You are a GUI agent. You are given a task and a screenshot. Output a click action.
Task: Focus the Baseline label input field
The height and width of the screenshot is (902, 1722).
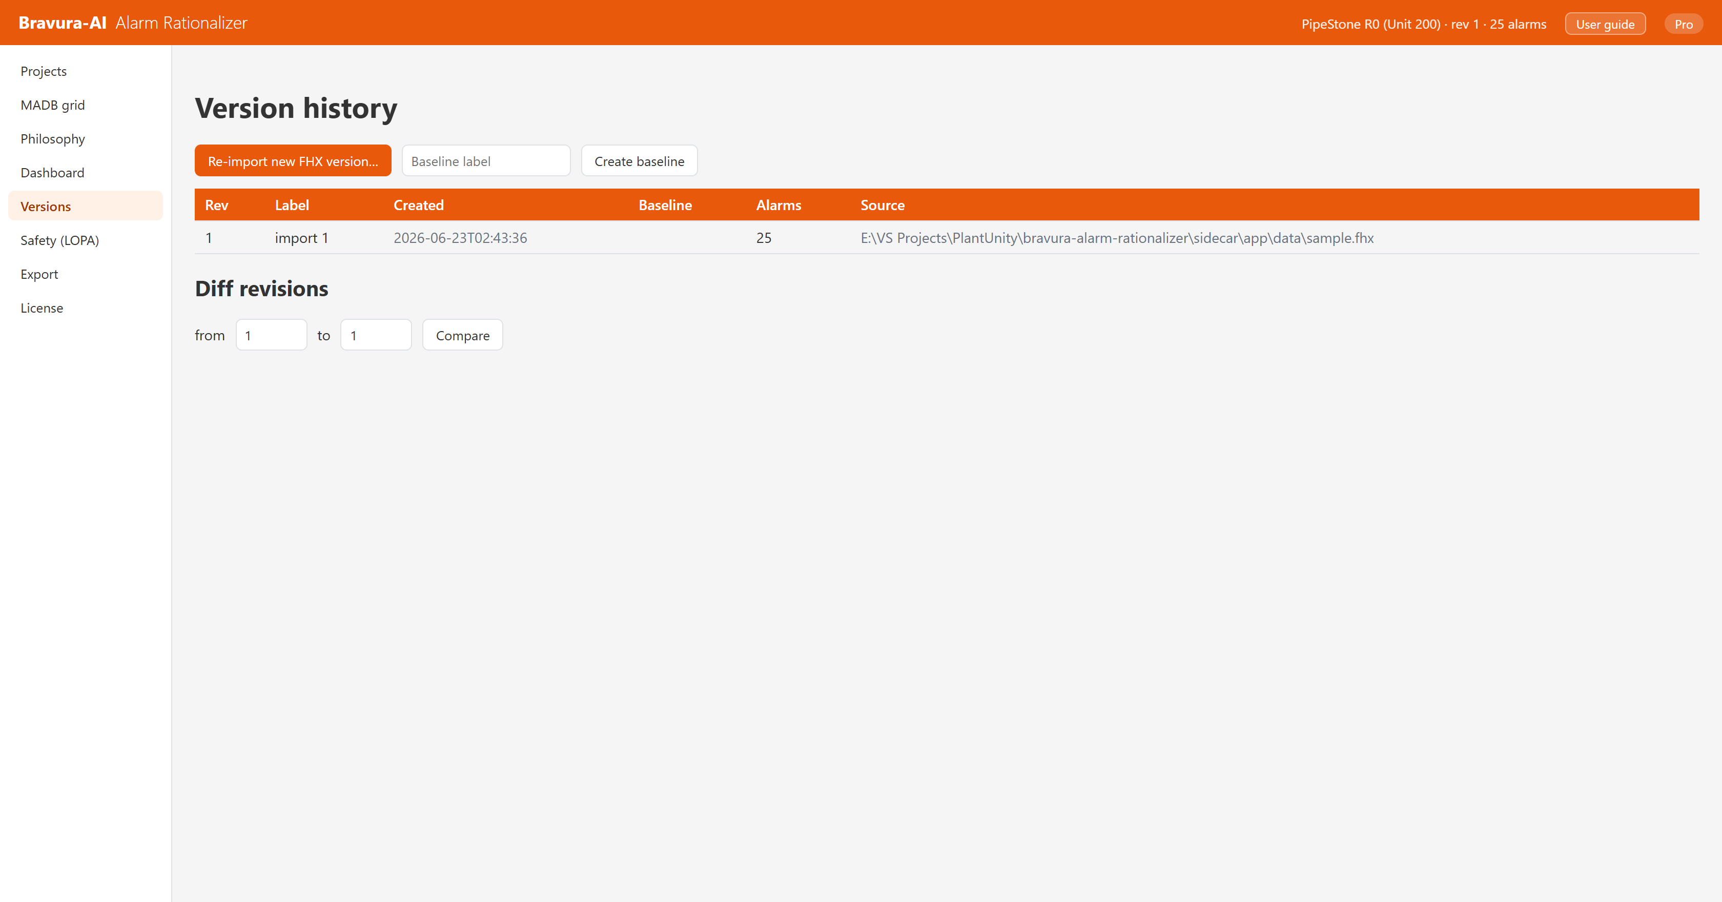pos(486,161)
